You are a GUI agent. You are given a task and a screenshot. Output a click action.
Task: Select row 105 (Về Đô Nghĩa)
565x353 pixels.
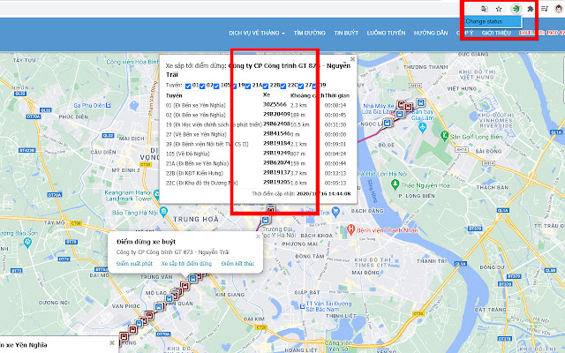tap(258, 154)
